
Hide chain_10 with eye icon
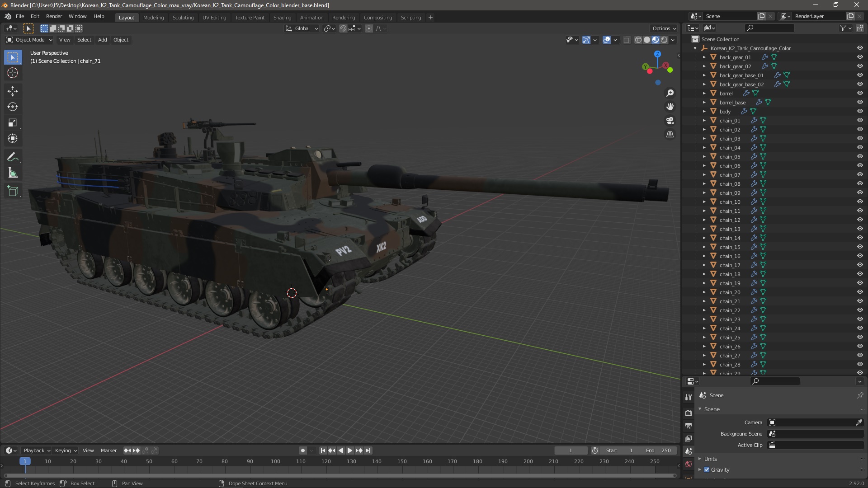[860, 202]
